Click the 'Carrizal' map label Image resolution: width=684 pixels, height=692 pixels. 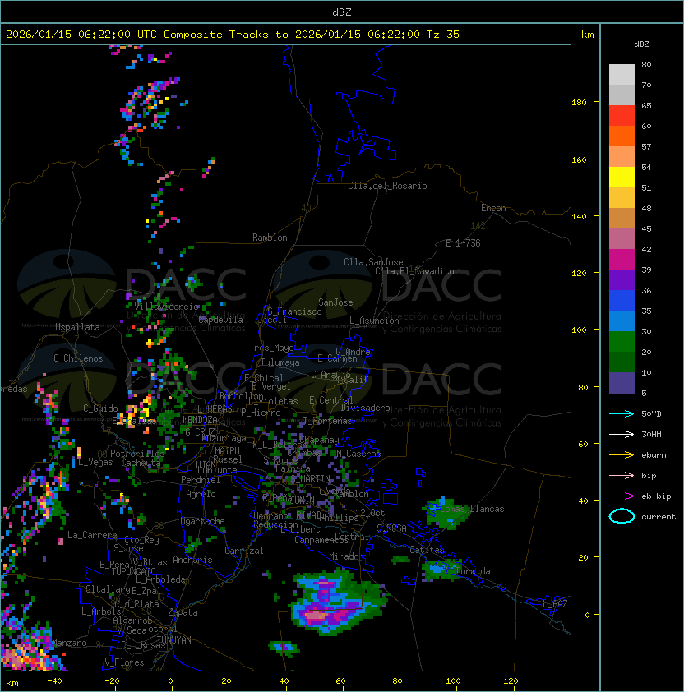(244, 551)
